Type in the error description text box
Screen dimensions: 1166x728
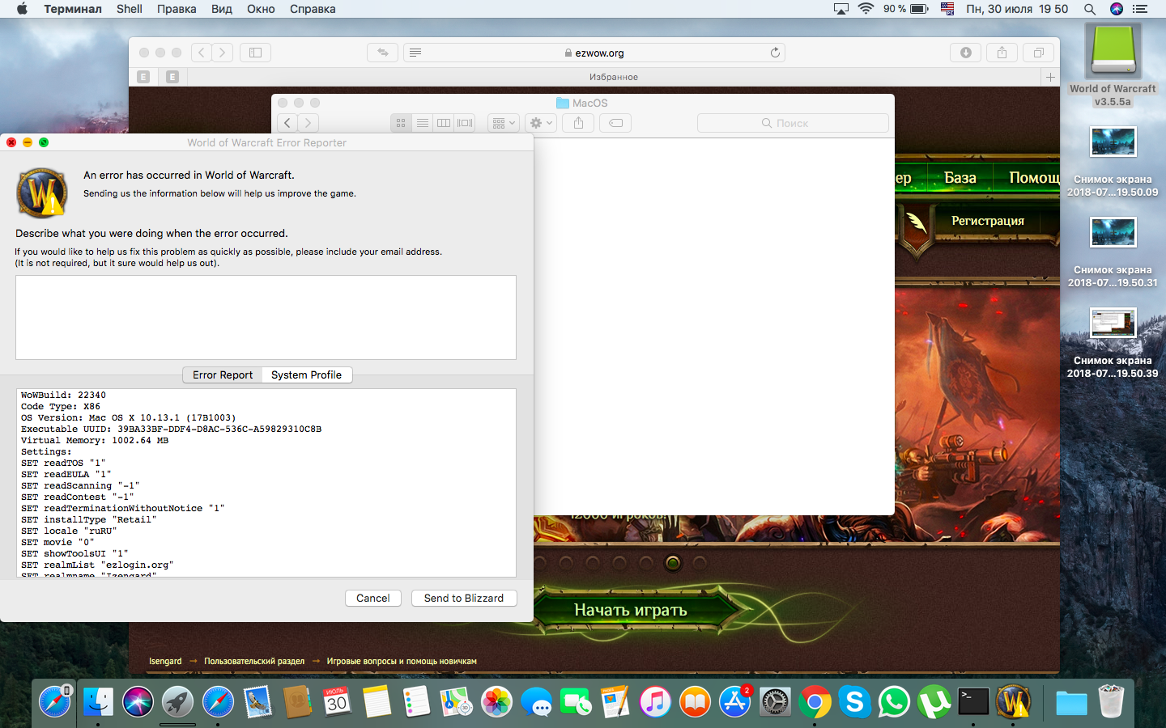tap(266, 317)
